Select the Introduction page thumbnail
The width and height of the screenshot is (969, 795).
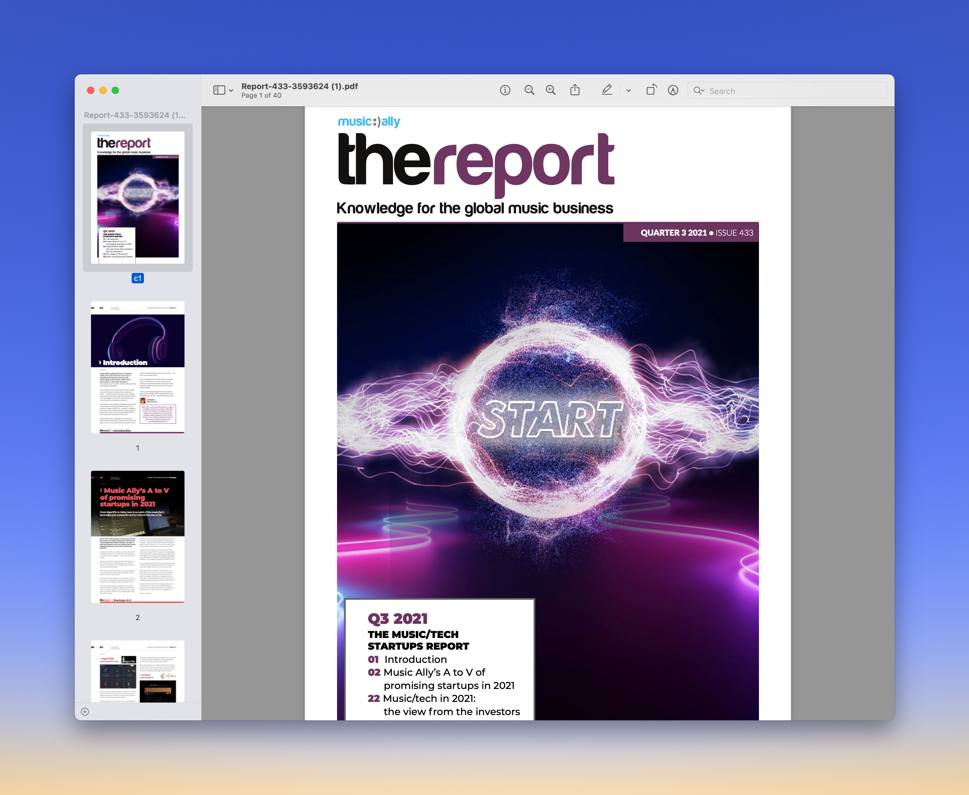tap(137, 367)
